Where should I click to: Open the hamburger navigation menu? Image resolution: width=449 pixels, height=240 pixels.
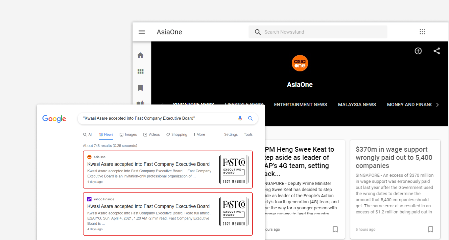point(142,32)
